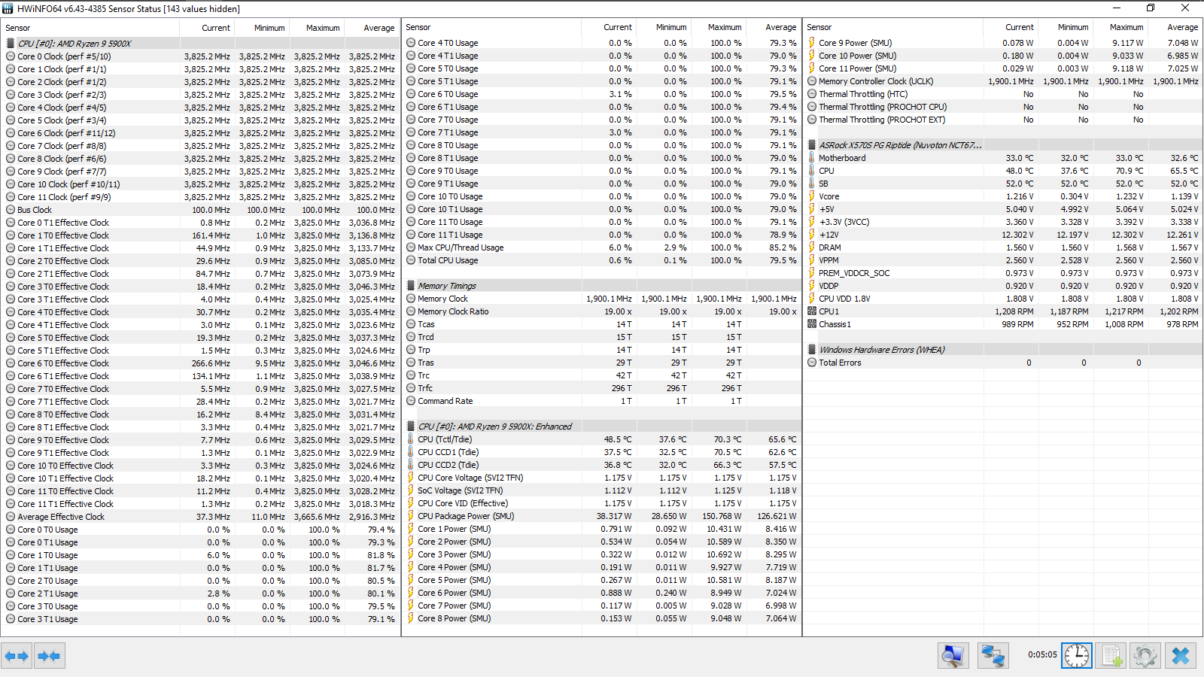The height and width of the screenshot is (677, 1204).
Task: Click the lightning icon beside Vcore
Action: (x=812, y=196)
